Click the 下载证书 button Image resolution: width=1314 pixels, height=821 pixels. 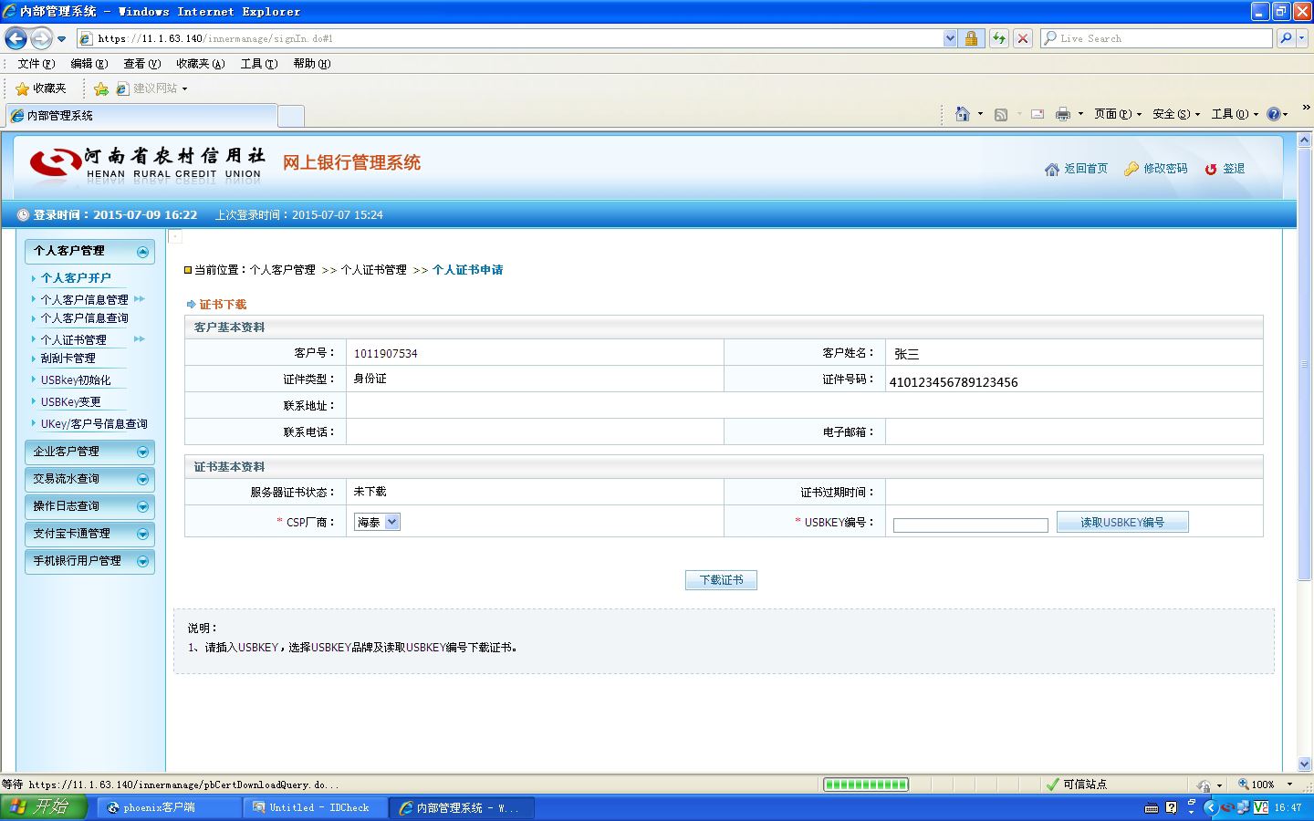tap(721, 580)
